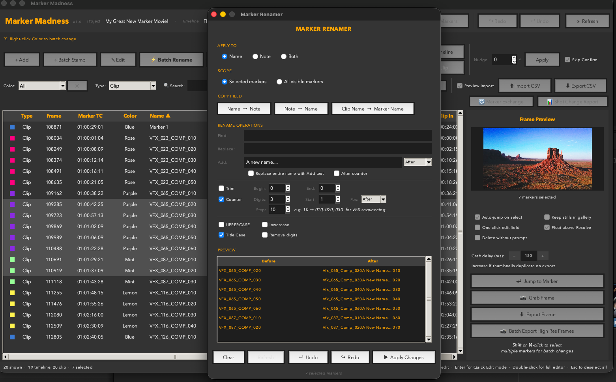Select All visible markers scope

point(279,82)
